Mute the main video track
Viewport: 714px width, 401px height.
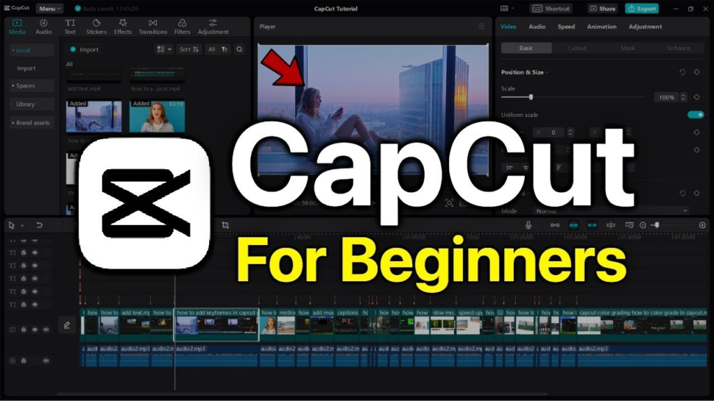point(46,329)
